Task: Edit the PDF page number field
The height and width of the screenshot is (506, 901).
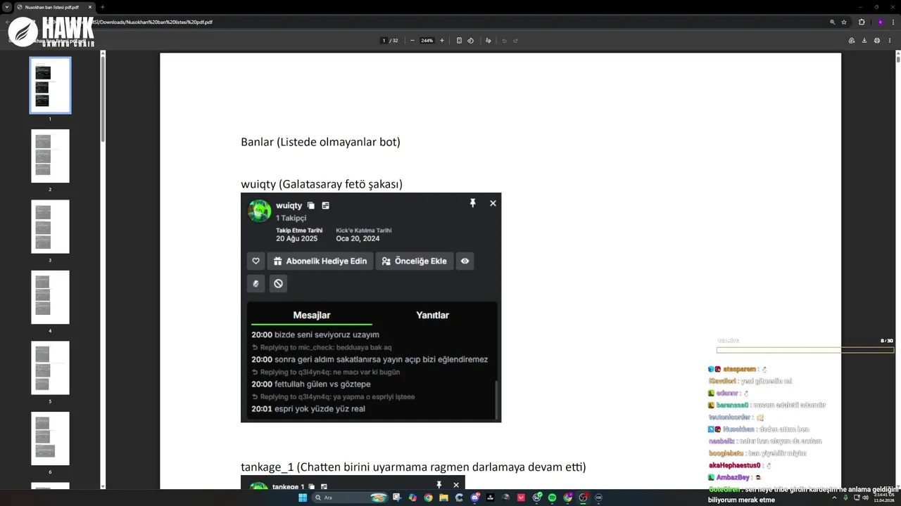Action: click(x=384, y=41)
